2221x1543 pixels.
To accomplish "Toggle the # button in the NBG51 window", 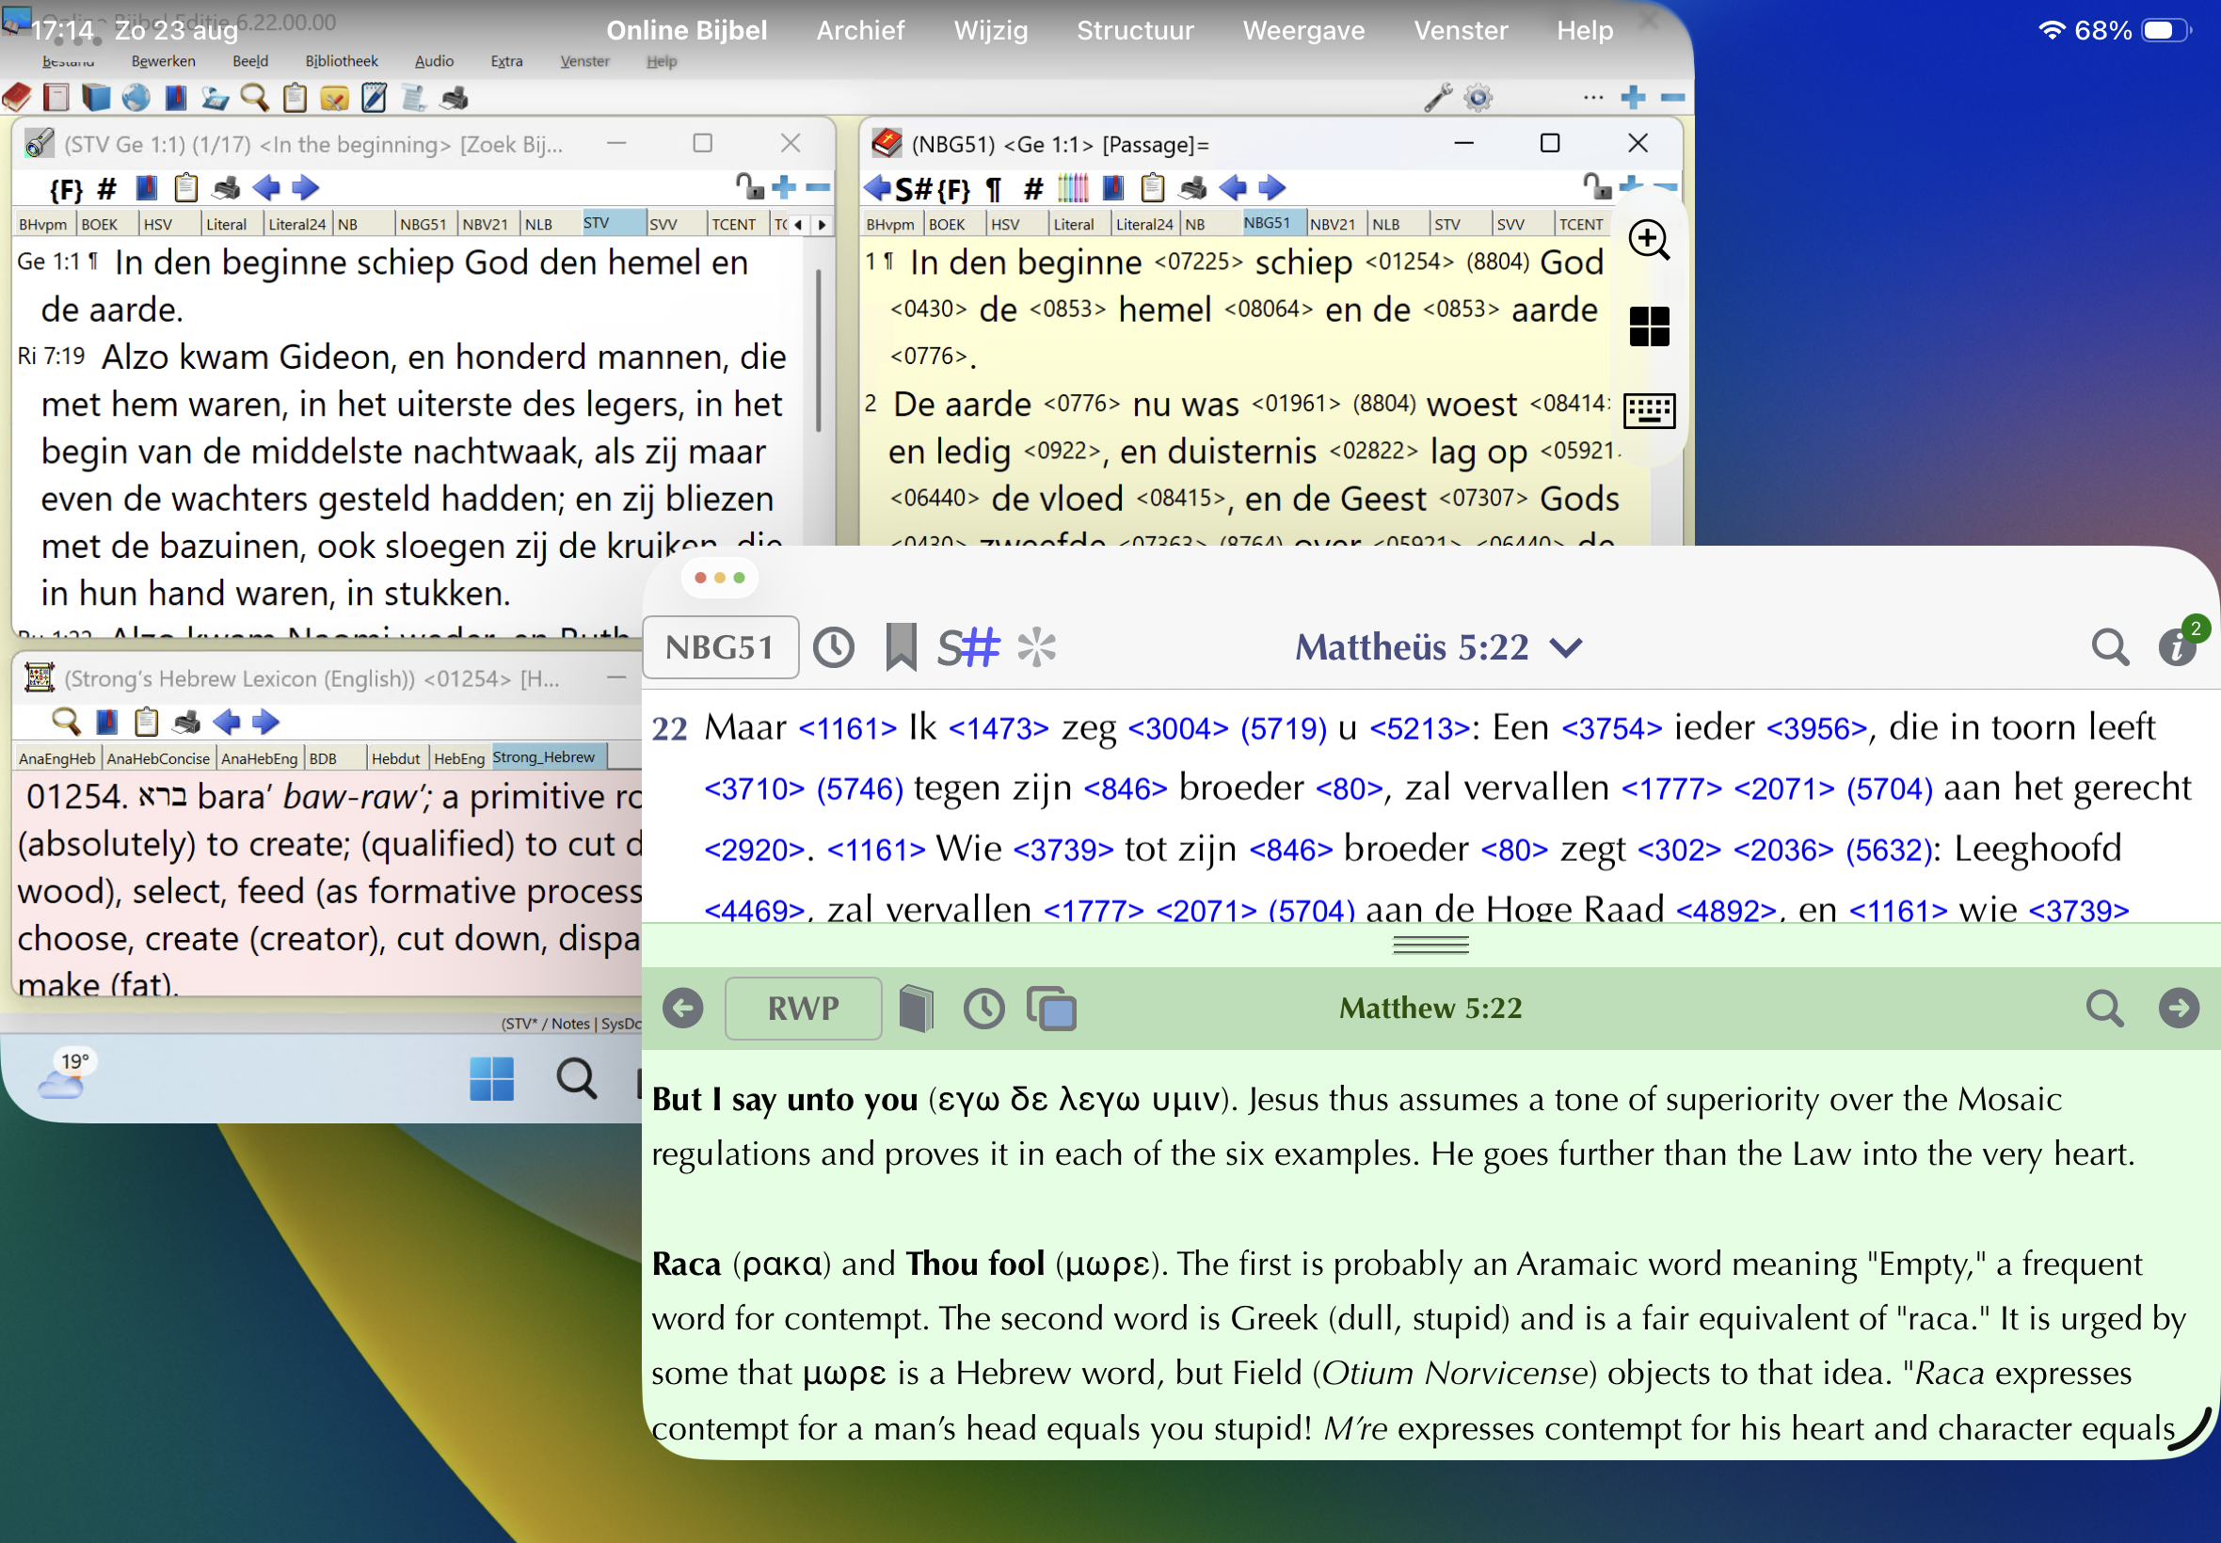I will (x=1033, y=188).
